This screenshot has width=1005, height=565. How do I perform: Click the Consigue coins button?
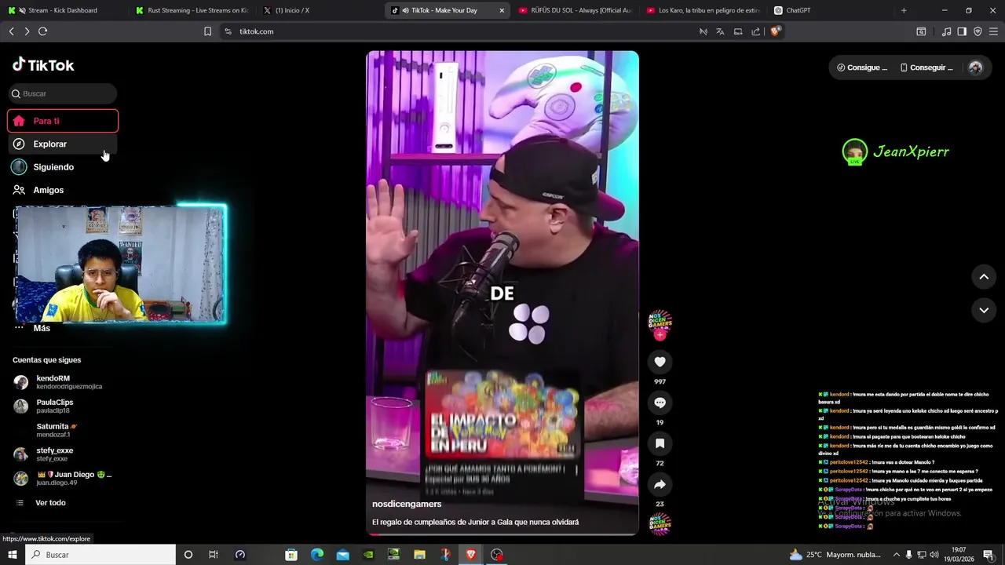(862, 67)
